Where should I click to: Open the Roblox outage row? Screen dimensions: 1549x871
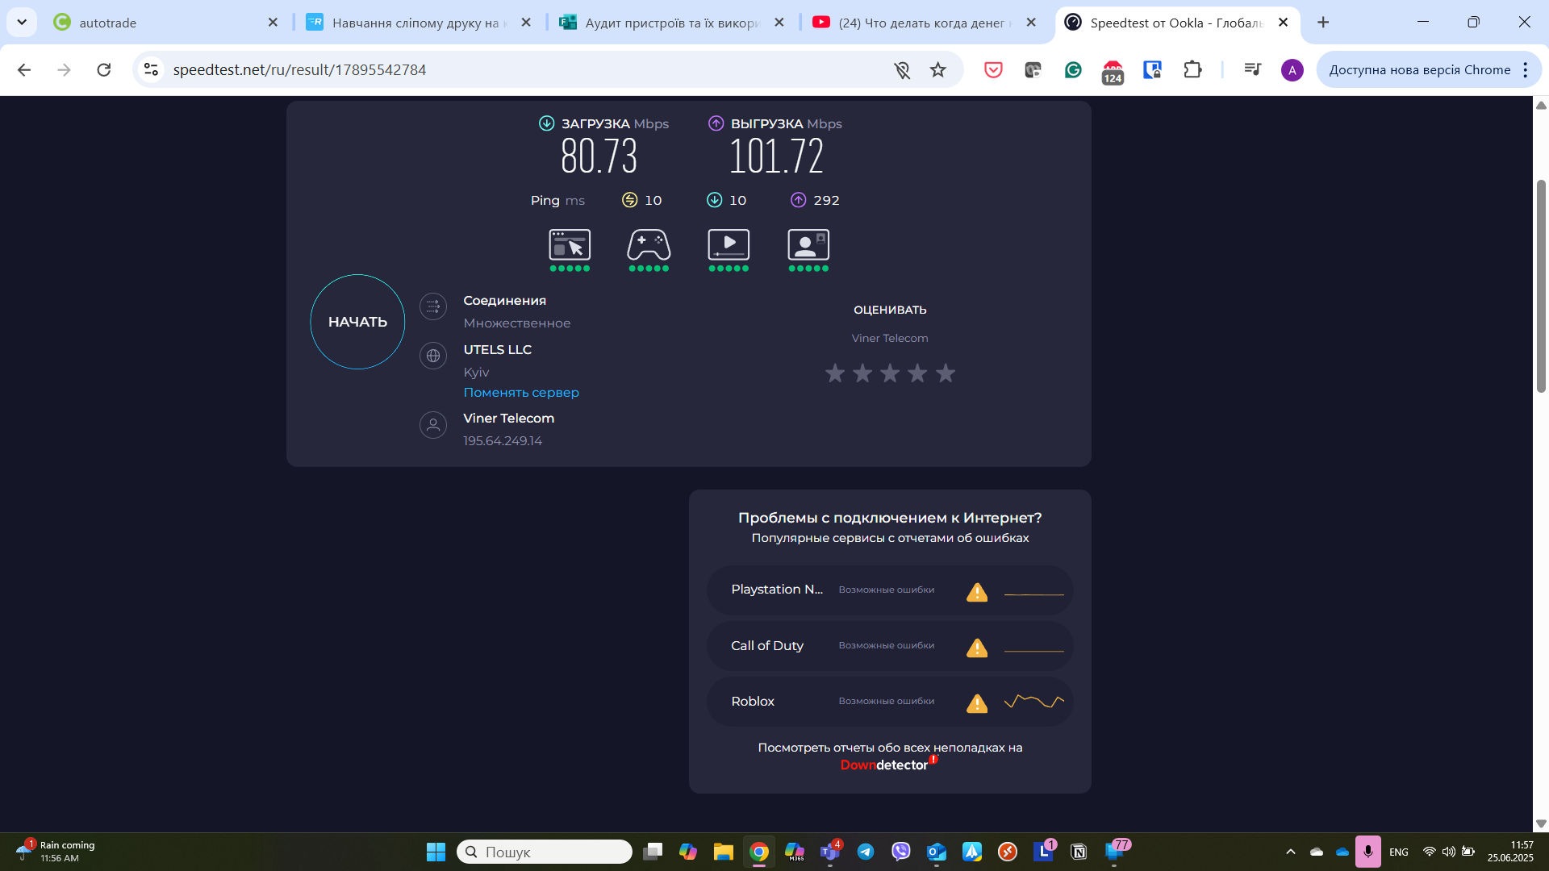890,702
